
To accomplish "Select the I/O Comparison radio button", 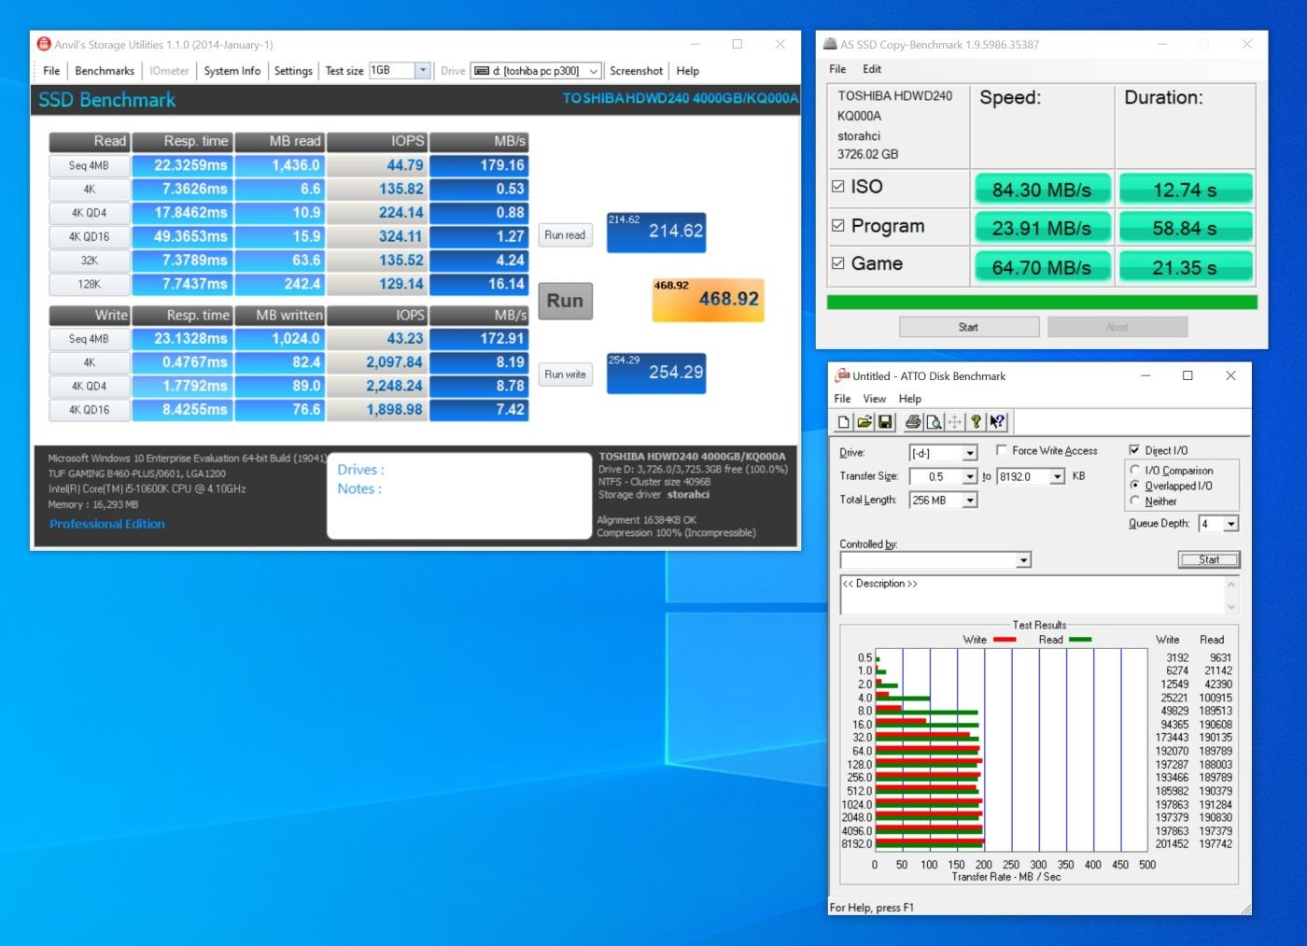I will (1135, 470).
